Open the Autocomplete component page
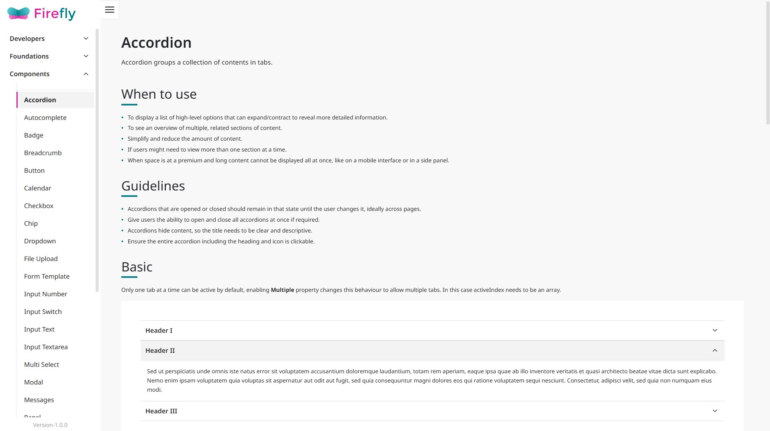The height and width of the screenshot is (431, 770). pyautogui.click(x=45, y=117)
